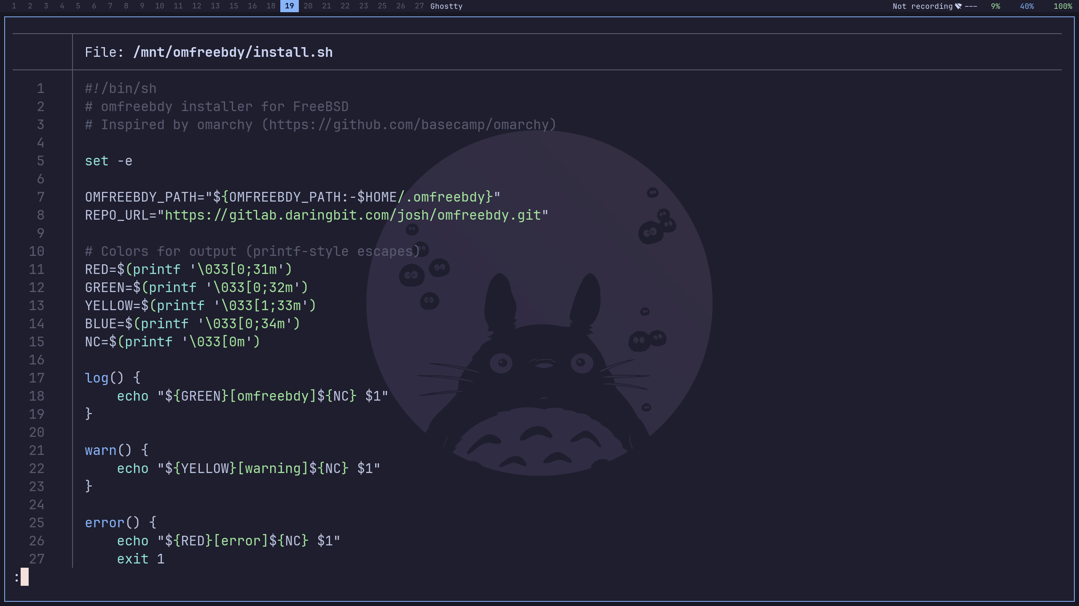
Task: Click line number 27 in the gutter
Action: (37, 559)
